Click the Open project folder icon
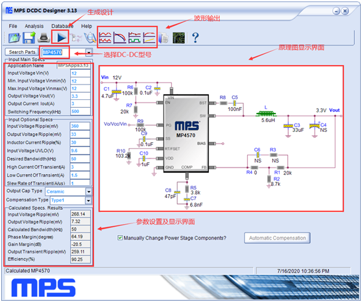Screen dimensions: 362x302 [x=14, y=38]
